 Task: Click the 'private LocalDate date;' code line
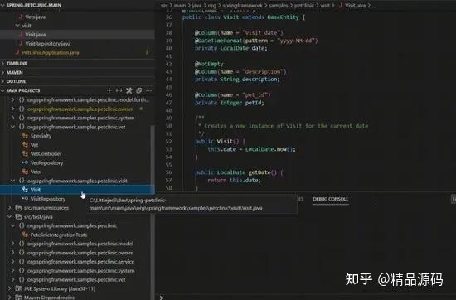pos(231,48)
